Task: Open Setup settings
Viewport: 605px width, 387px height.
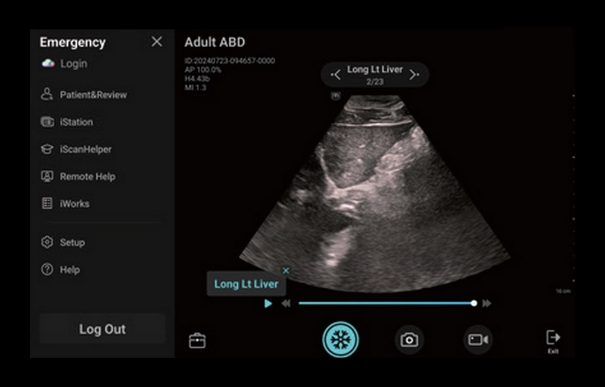Action: [64, 242]
